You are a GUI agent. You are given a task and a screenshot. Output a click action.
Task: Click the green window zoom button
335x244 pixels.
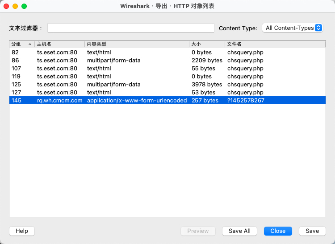click(24, 6)
